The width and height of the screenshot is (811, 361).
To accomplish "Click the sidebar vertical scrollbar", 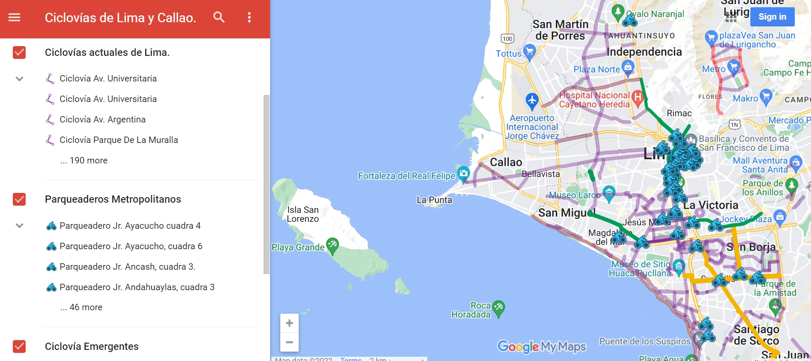I will tap(267, 184).
